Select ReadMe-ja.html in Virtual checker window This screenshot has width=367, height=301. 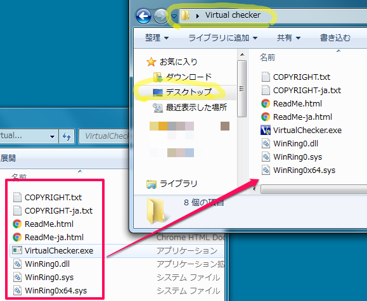point(302,117)
